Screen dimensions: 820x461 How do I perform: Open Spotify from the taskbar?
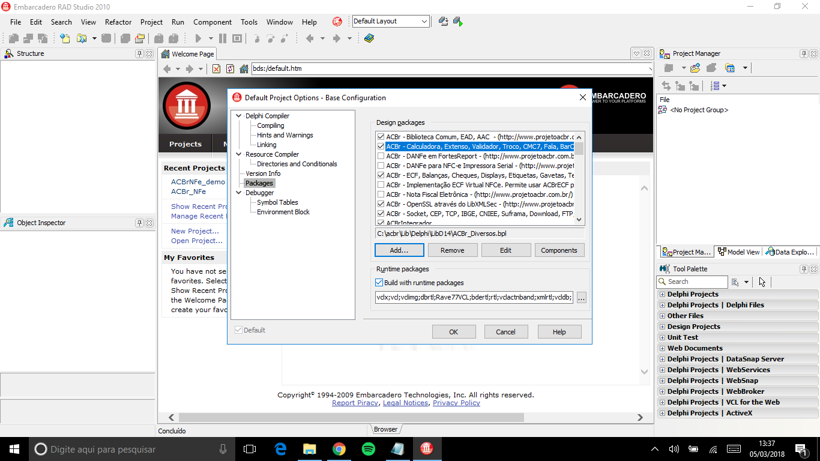tap(369, 448)
